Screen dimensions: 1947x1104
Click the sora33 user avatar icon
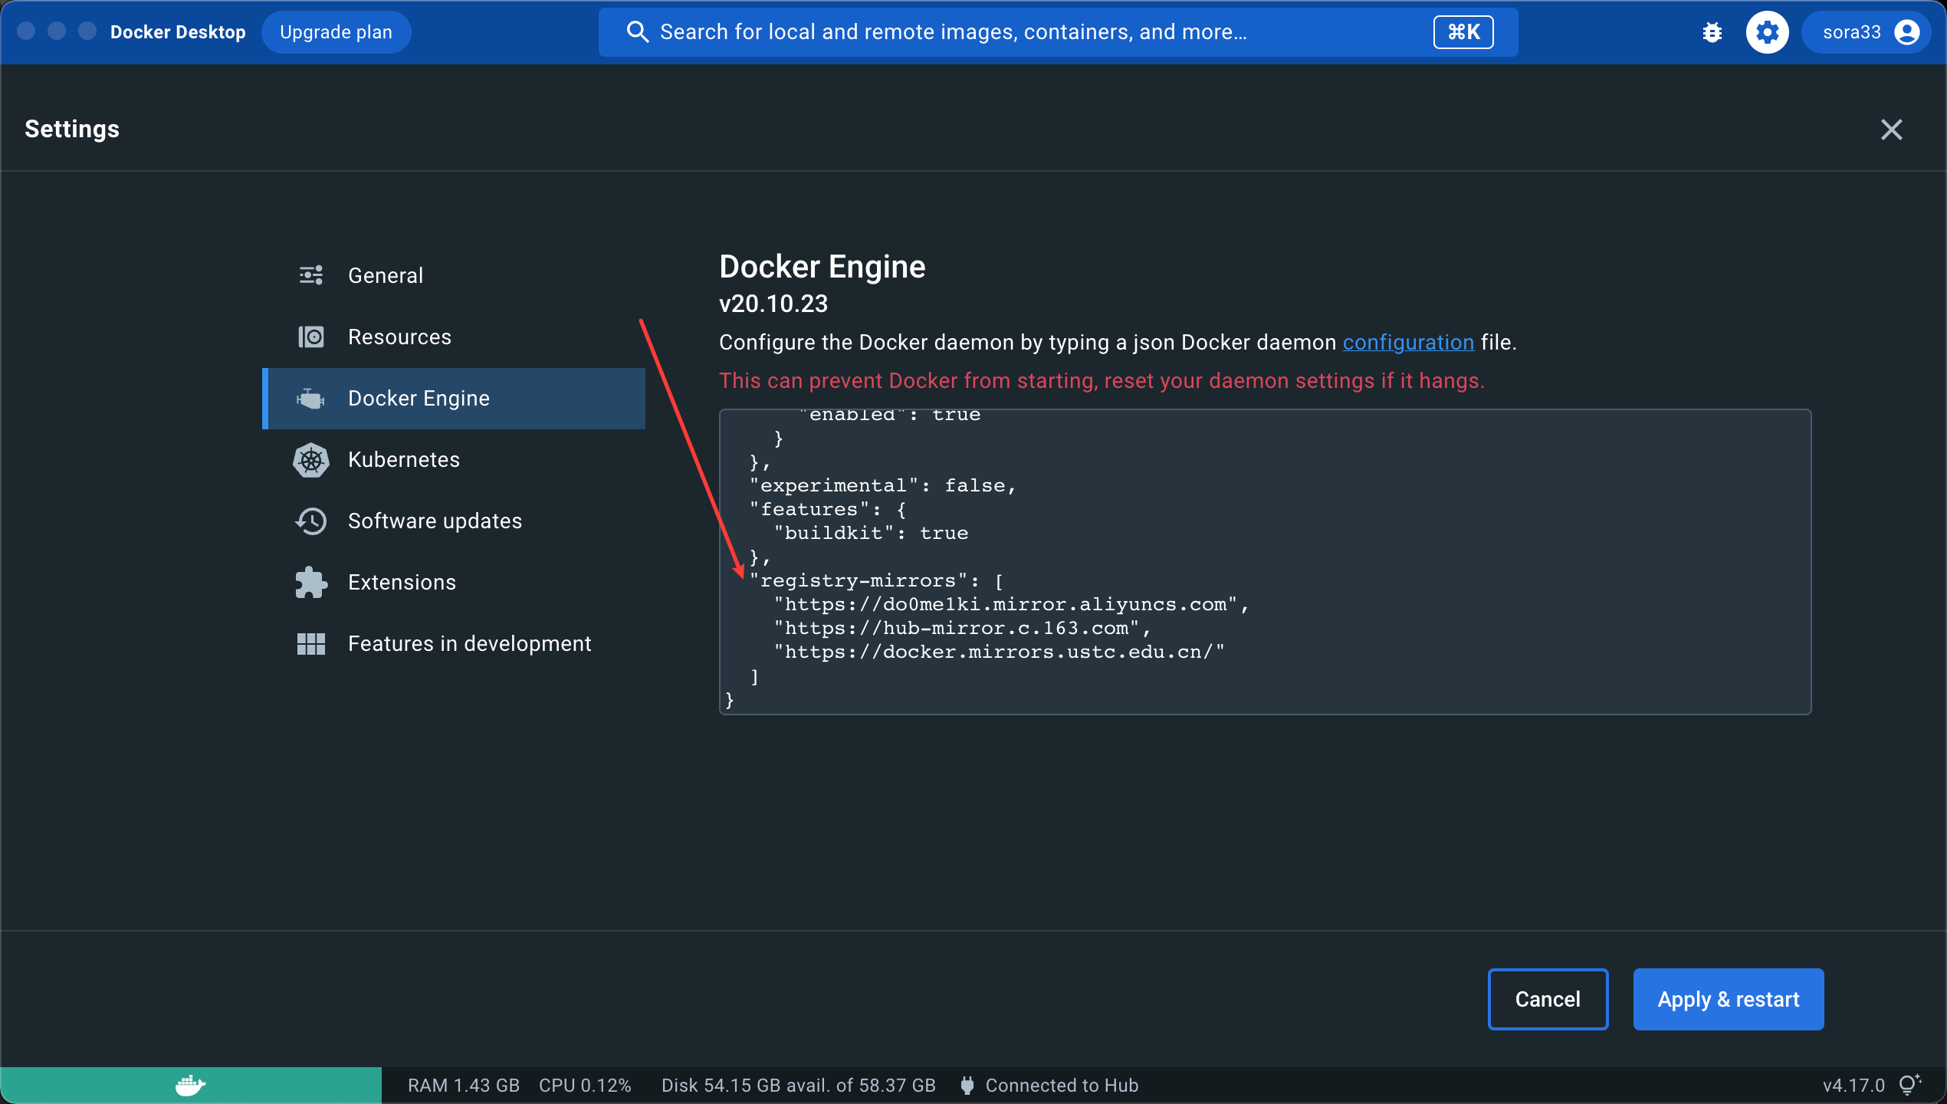pos(1906,32)
